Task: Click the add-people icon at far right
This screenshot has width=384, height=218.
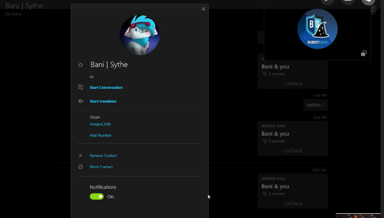Action: 373,10
